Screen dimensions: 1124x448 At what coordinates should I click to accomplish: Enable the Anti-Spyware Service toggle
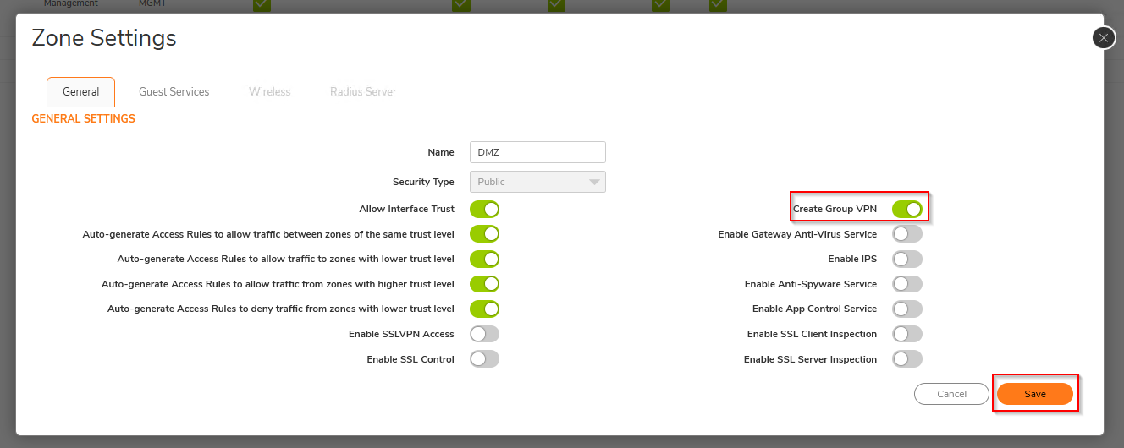point(906,284)
